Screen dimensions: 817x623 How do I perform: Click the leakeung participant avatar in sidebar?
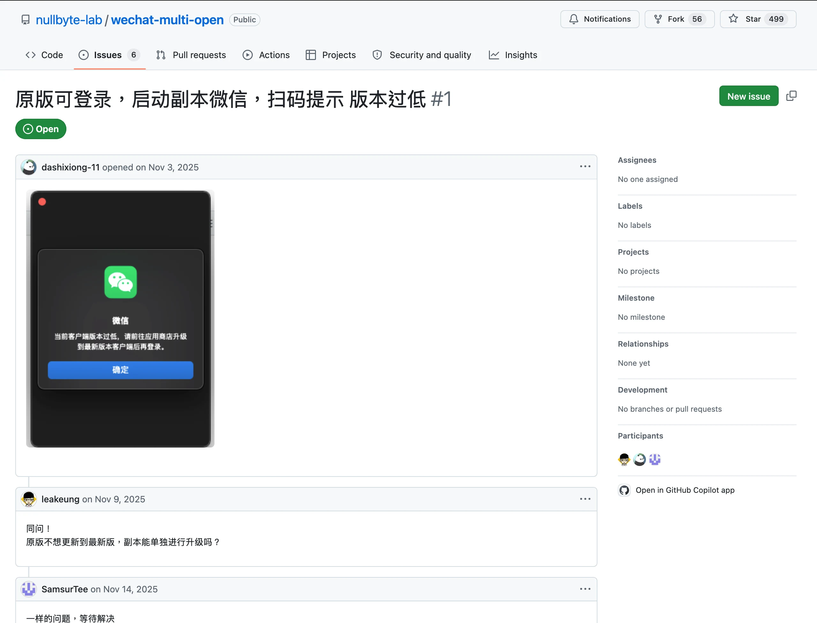[x=624, y=460]
